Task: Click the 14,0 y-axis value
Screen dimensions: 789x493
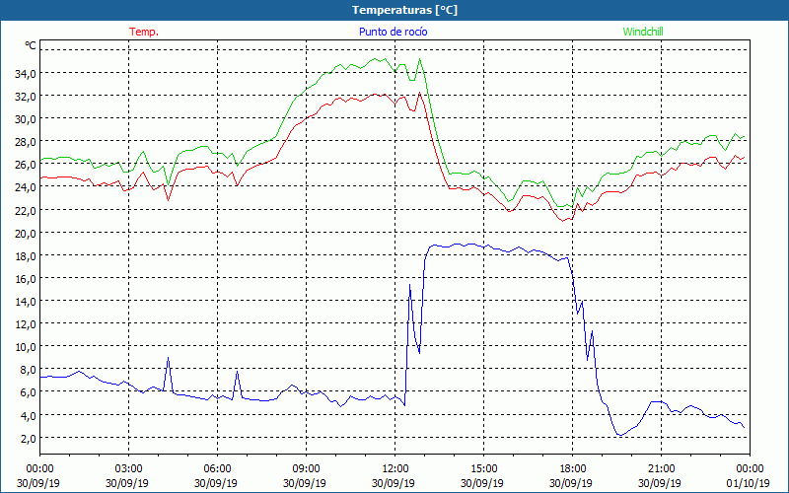Action: (x=26, y=302)
